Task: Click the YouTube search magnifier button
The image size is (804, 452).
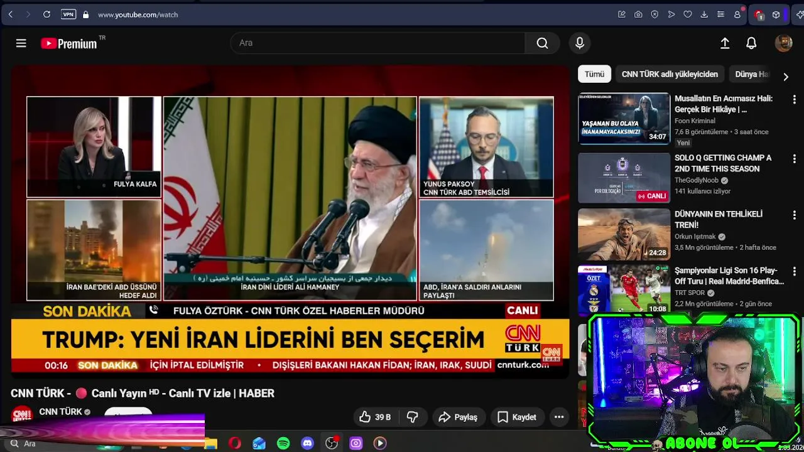Action: [x=542, y=43]
